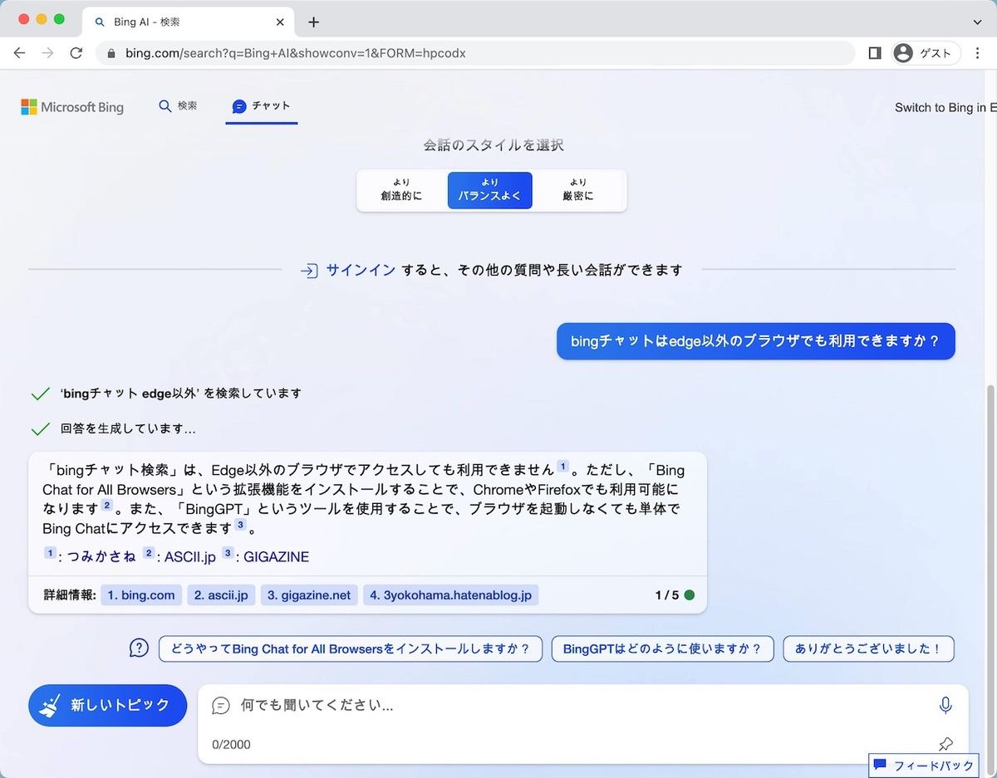
Task: Click the suggestions question mark icon
Action: point(139,648)
